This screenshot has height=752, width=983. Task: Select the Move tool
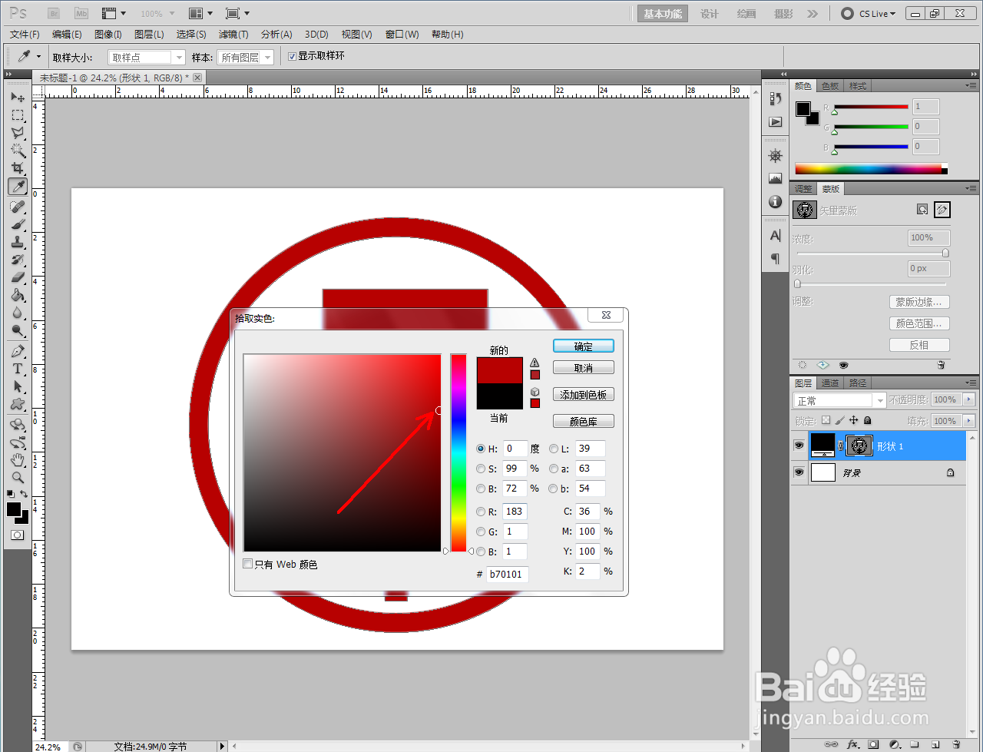pos(18,98)
